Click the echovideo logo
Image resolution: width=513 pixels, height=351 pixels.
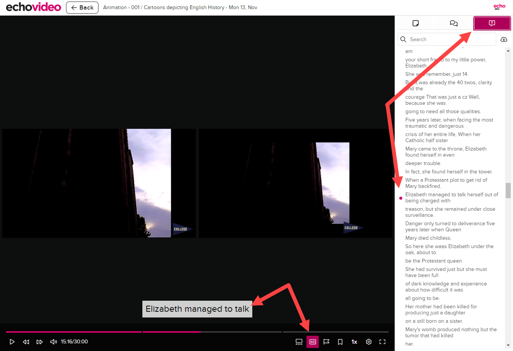click(33, 7)
